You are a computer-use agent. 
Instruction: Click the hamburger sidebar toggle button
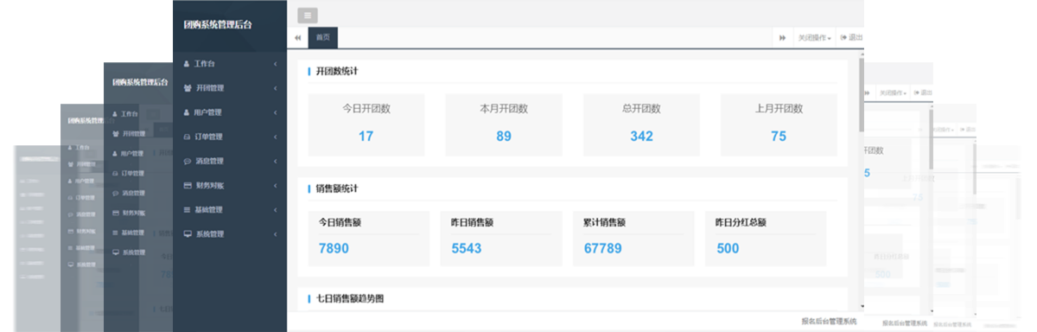click(x=308, y=15)
